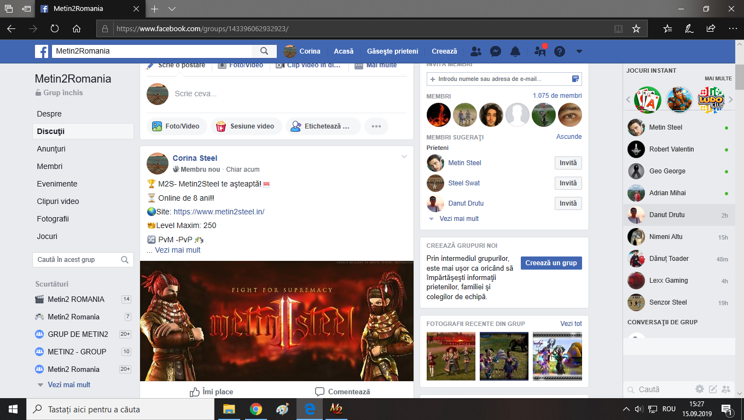Open File Explorer from the taskbar
Image resolution: width=744 pixels, height=420 pixels.
coord(229,409)
